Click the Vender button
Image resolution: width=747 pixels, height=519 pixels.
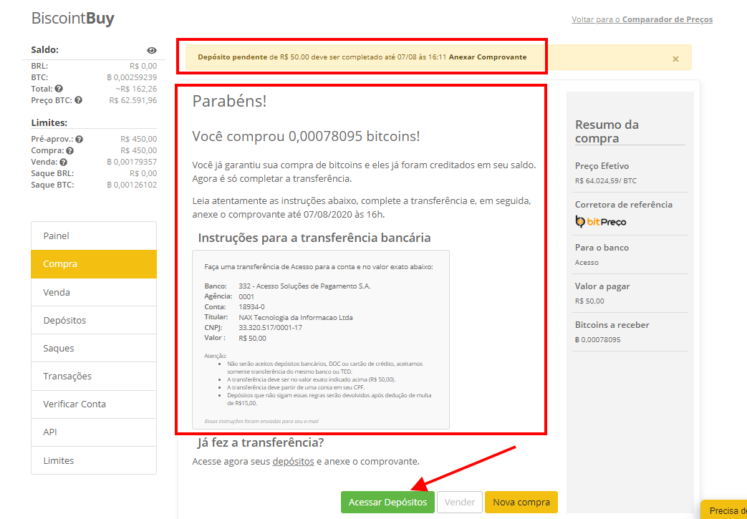point(460,503)
